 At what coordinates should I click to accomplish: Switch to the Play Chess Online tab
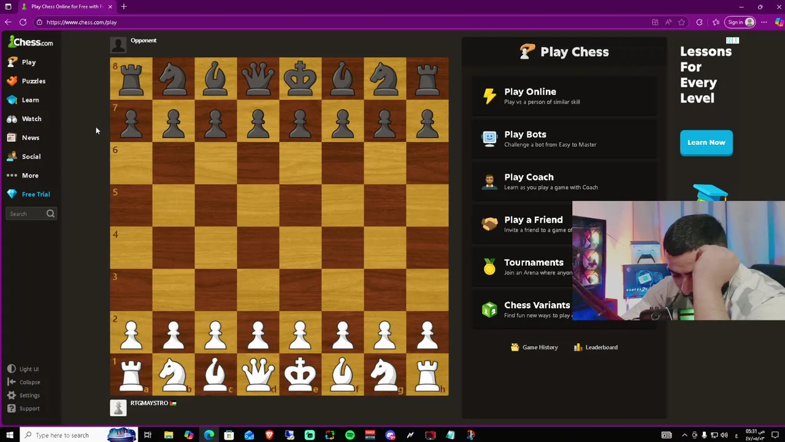(x=66, y=7)
